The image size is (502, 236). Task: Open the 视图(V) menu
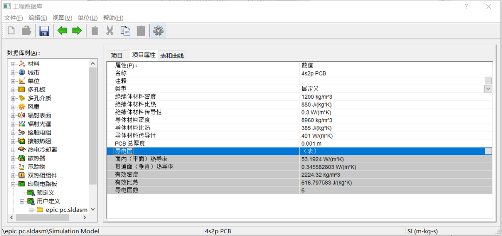pyautogui.click(x=62, y=18)
